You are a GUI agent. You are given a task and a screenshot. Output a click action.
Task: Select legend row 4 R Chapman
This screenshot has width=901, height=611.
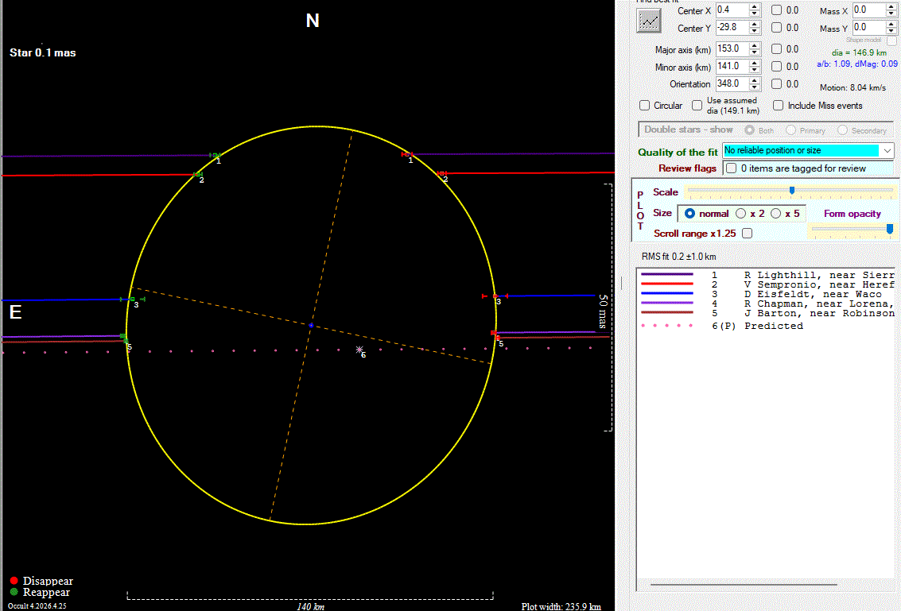[767, 304]
